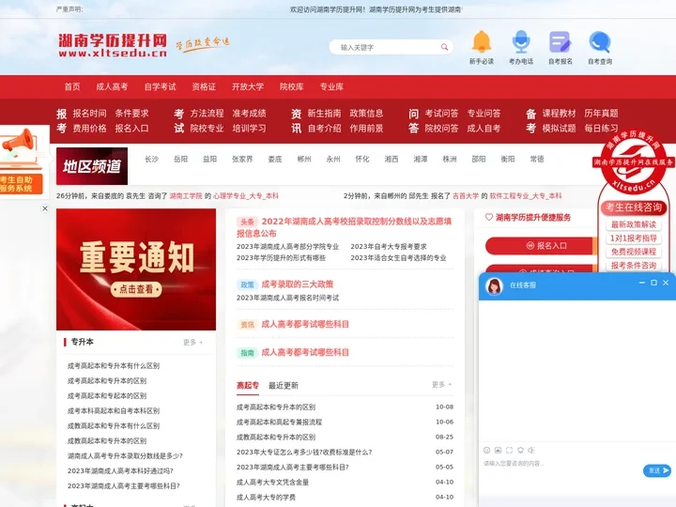Open 成人高考大专文凭含金量 article
Viewport: 676px width, 507px height.
272,482
